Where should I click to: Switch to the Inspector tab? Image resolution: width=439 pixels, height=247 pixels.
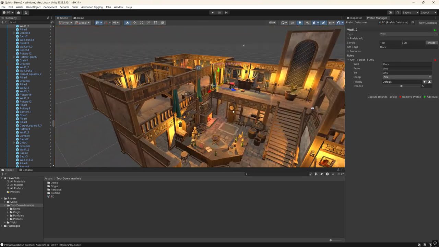[354, 18]
